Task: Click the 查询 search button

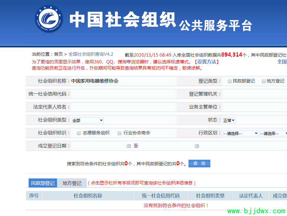Action: click(x=199, y=164)
